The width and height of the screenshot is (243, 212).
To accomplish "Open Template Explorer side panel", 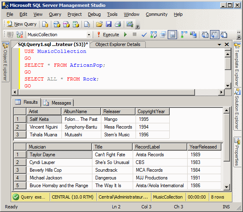I will tap(237, 64).
